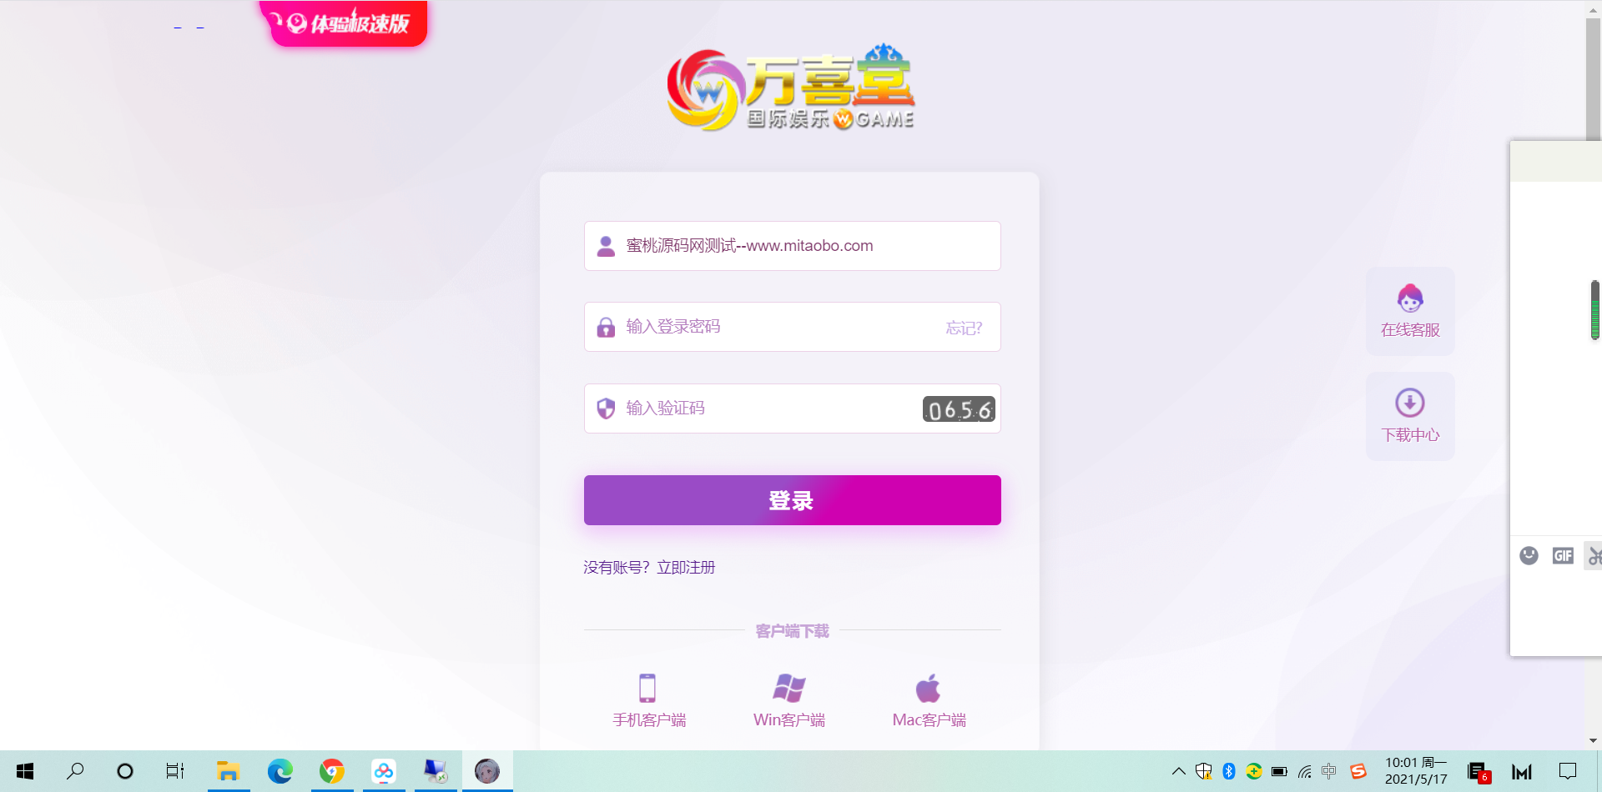Open Microsoft Edge from the taskbar
The width and height of the screenshot is (1602, 792).
click(280, 771)
